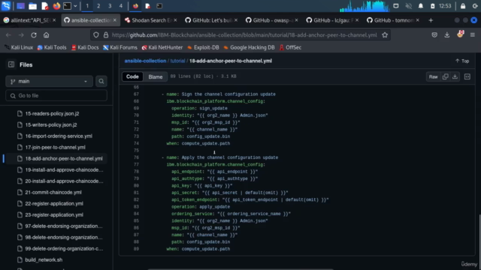Screen dimensions: 481x270
Task: Open the main branch dropdown
Action: pyautogui.click(x=49, y=81)
